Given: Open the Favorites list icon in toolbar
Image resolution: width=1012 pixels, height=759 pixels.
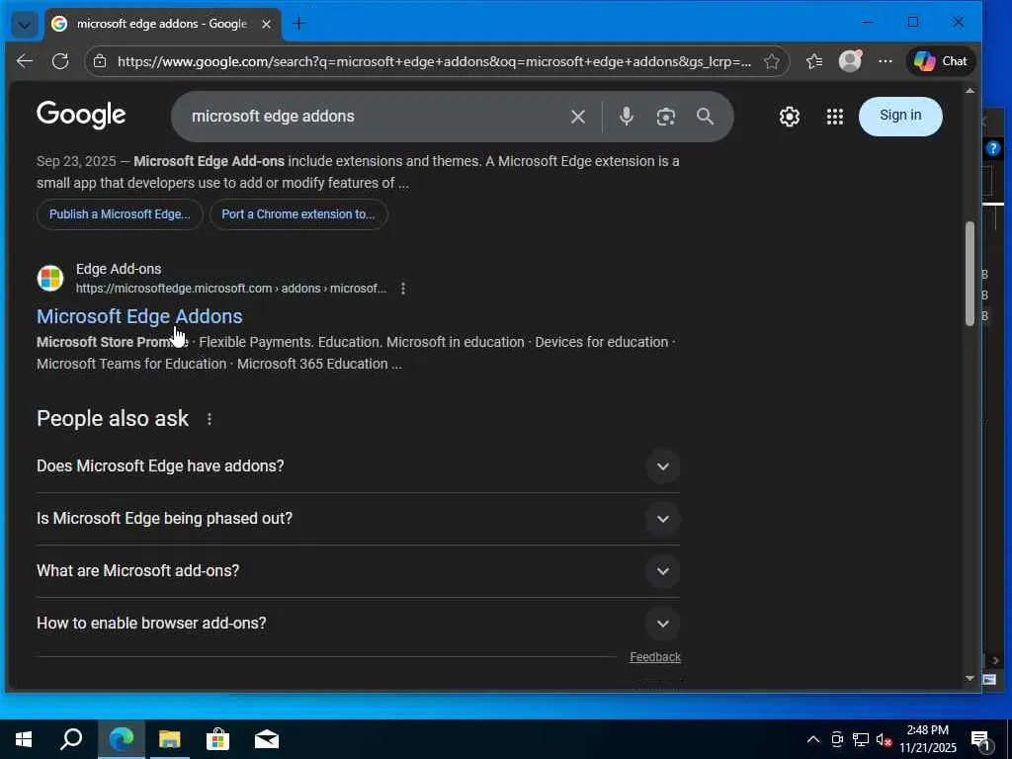Looking at the screenshot, I should pos(814,61).
